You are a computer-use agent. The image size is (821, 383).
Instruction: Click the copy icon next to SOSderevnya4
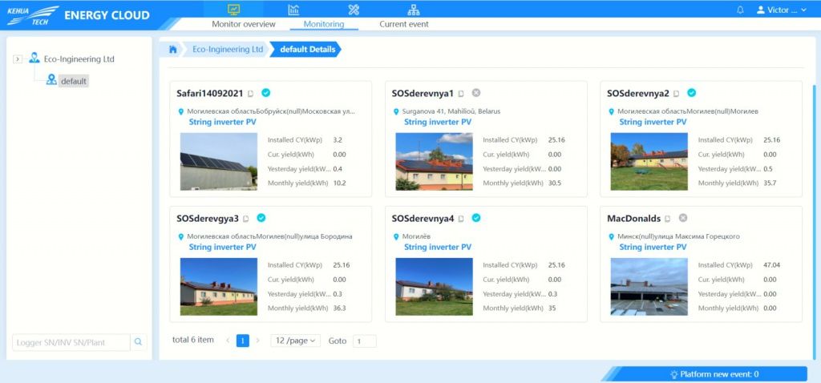461,219
